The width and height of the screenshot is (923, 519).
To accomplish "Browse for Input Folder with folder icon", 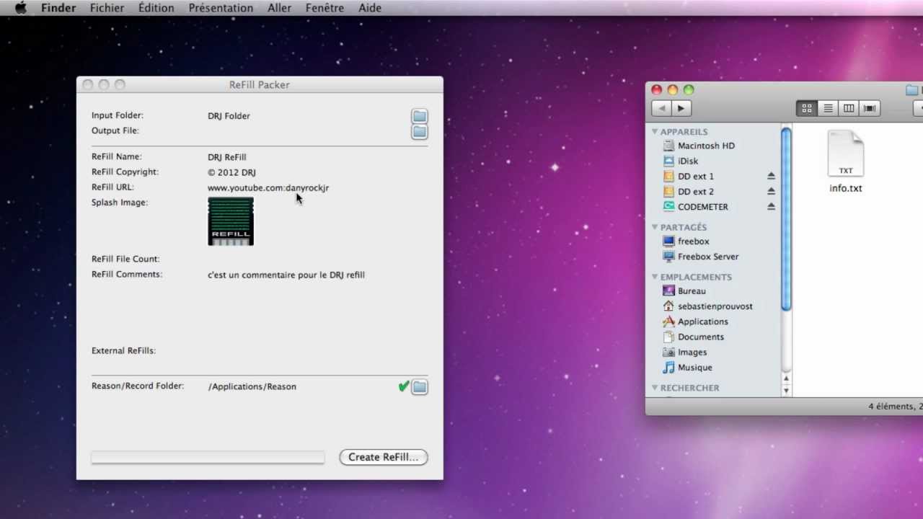I will [x=420, y=117].
